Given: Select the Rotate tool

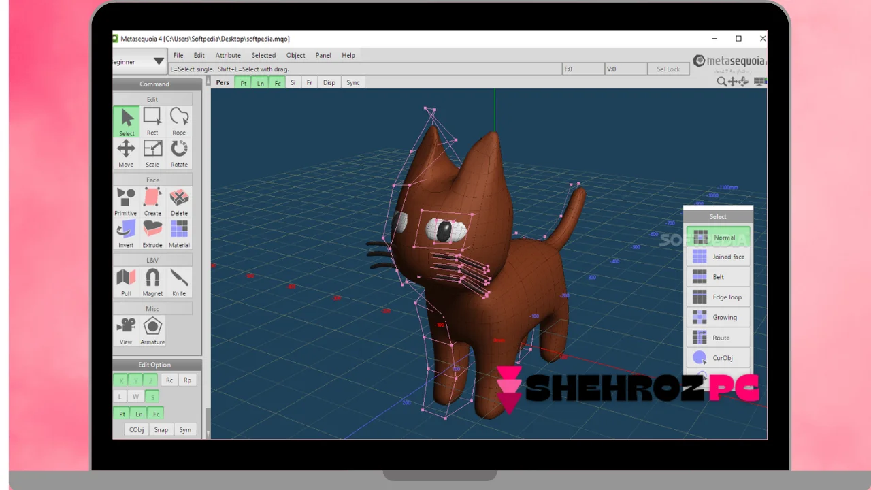Looking at the screenshot, I should [179, 154].
